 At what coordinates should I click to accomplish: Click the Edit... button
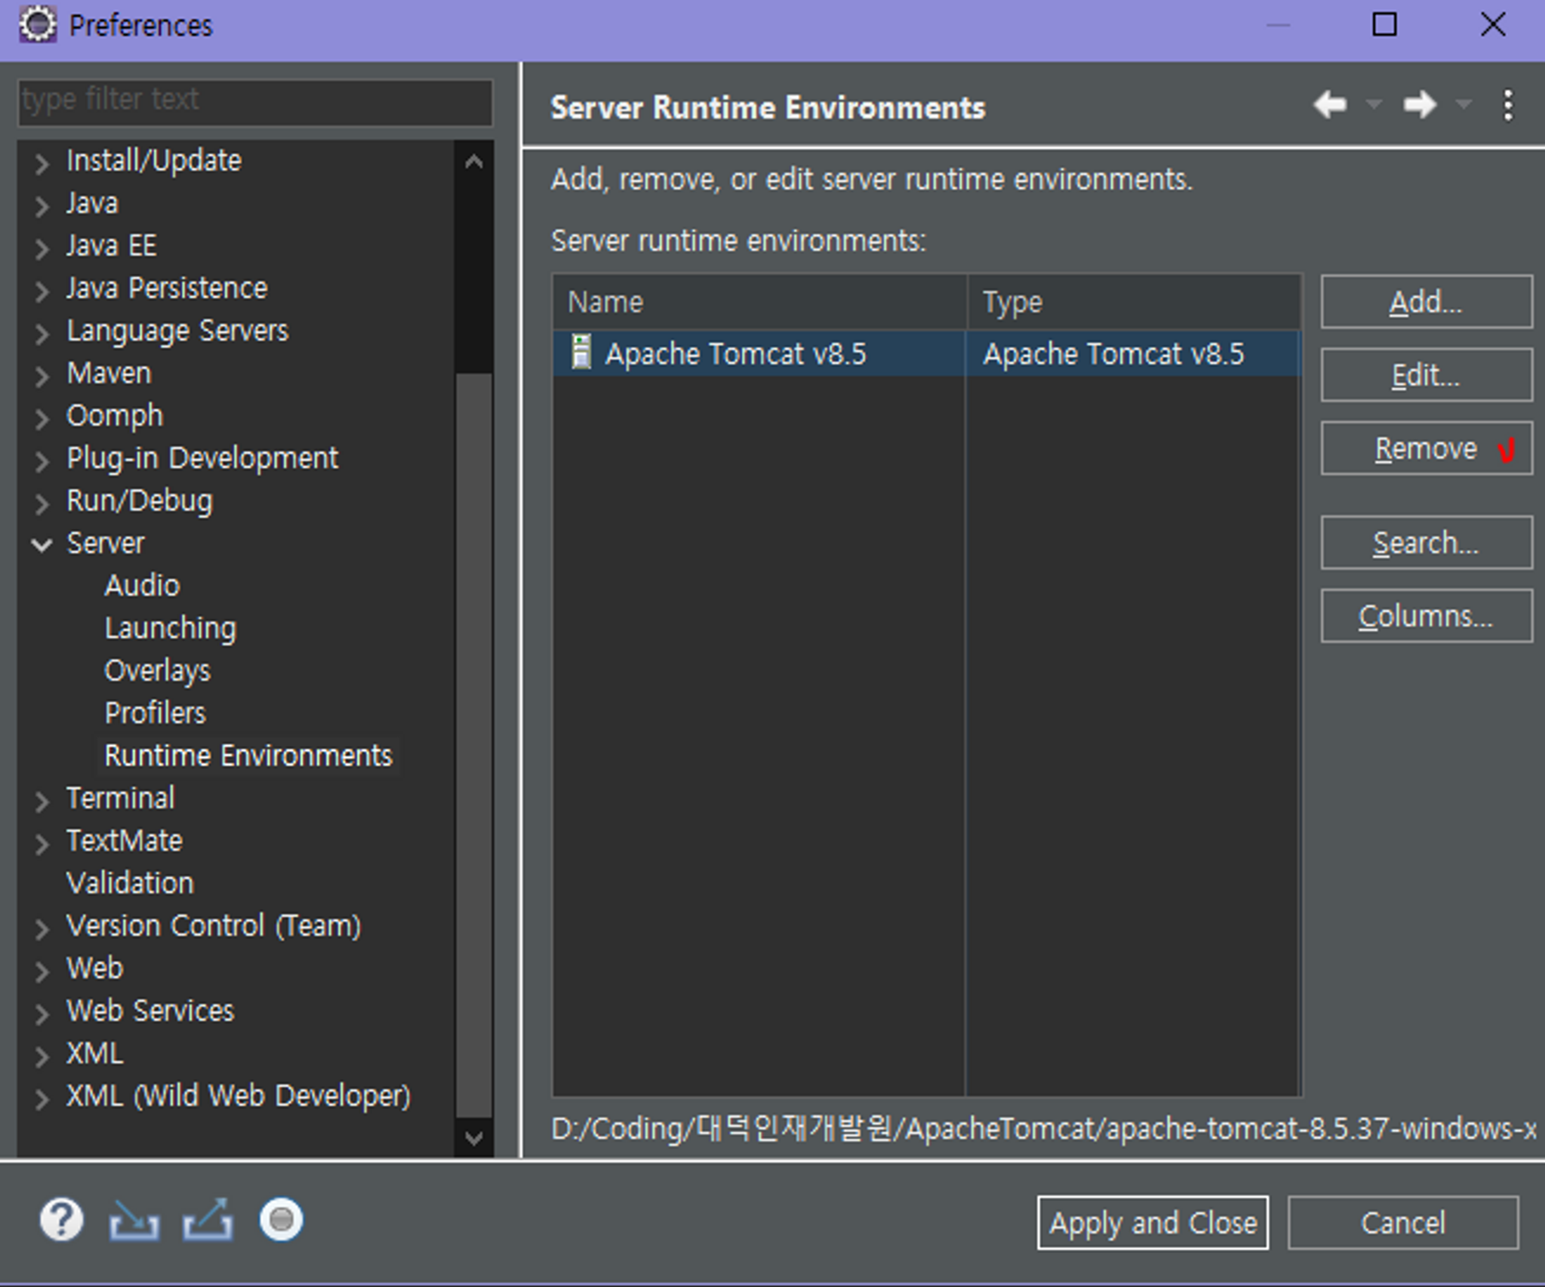click(x=1426, y=375)
